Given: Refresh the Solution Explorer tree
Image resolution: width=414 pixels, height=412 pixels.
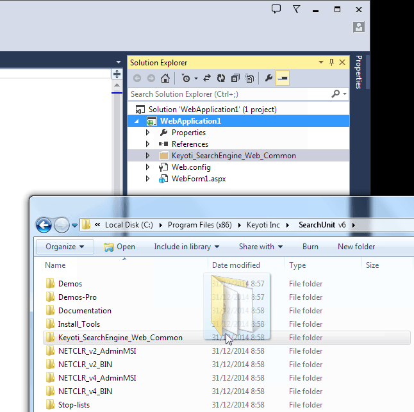Looking at the screenshot, I should pos(221,78).
